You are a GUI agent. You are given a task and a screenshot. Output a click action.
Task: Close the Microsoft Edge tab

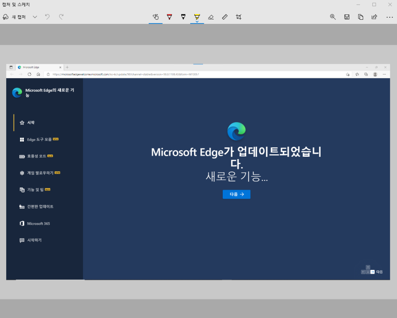(x=60, y=67)
